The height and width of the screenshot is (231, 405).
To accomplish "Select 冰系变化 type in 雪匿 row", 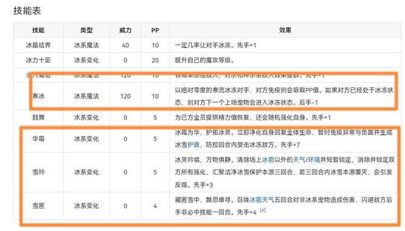I will [86, 205].
